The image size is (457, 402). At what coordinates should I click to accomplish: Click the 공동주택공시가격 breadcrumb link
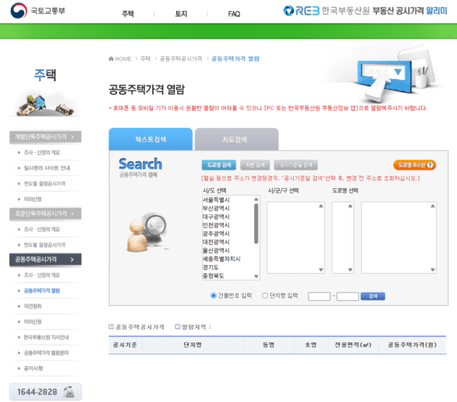tap(181, 59)
